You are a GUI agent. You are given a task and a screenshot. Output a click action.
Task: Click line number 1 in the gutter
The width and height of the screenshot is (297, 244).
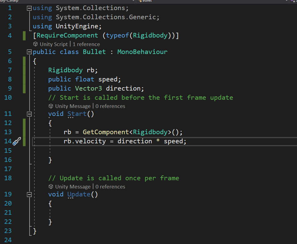pos(10,8)
